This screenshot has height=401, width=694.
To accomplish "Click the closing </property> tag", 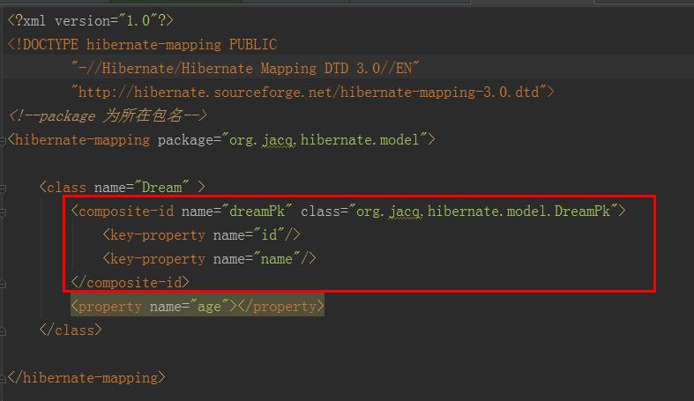I will pos(281,307).
